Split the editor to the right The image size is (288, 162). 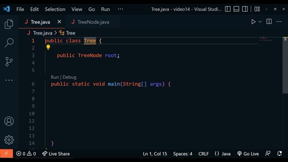269,22
